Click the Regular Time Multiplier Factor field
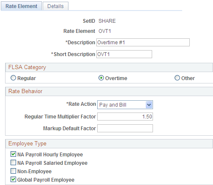The width and height of the screenshot is (213, 185). click(125, 117)
